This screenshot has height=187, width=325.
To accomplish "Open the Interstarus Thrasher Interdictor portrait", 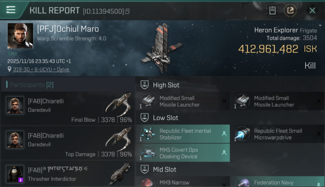I will [15, 174].
